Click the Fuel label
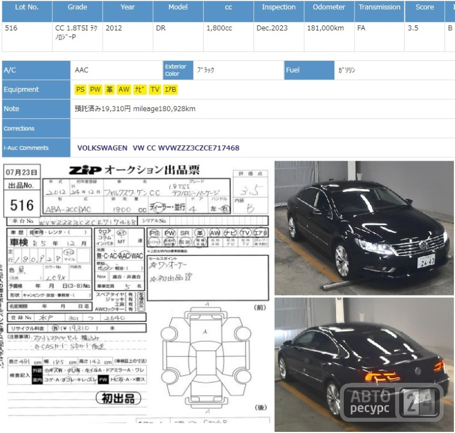Viewport: 455px width, 433px height. [309, 70]
